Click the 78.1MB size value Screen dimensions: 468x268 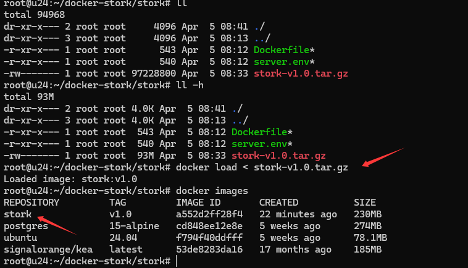point(370,238)
